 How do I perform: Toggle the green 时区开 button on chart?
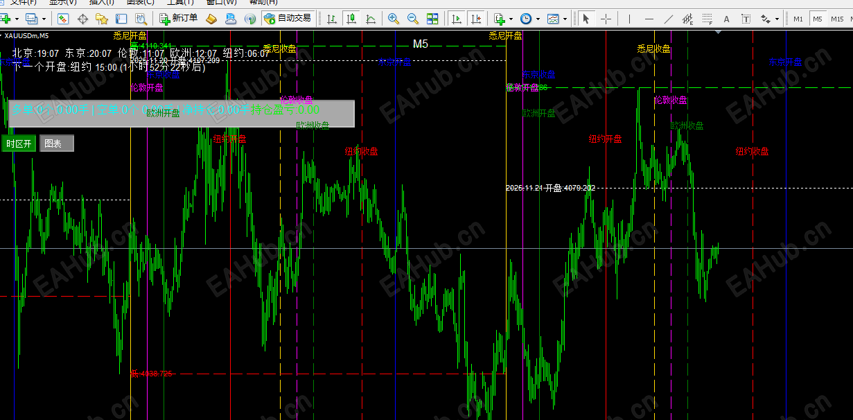tap(19, 143)
